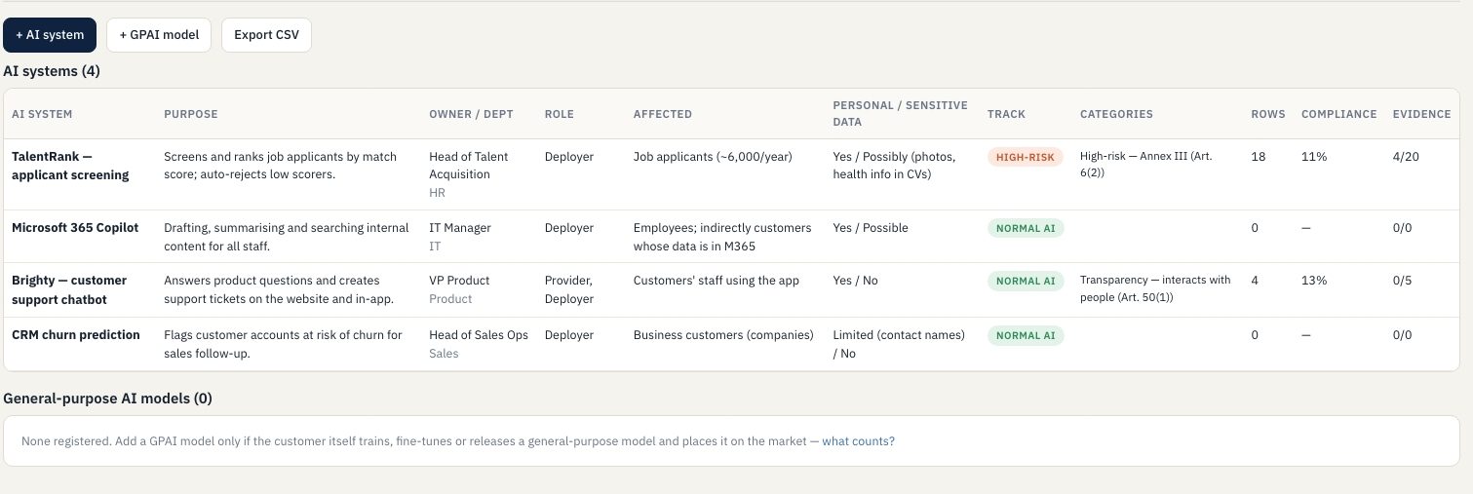Click TalentRank purpose description text
1473x494 pixels.
pos(280,166)
